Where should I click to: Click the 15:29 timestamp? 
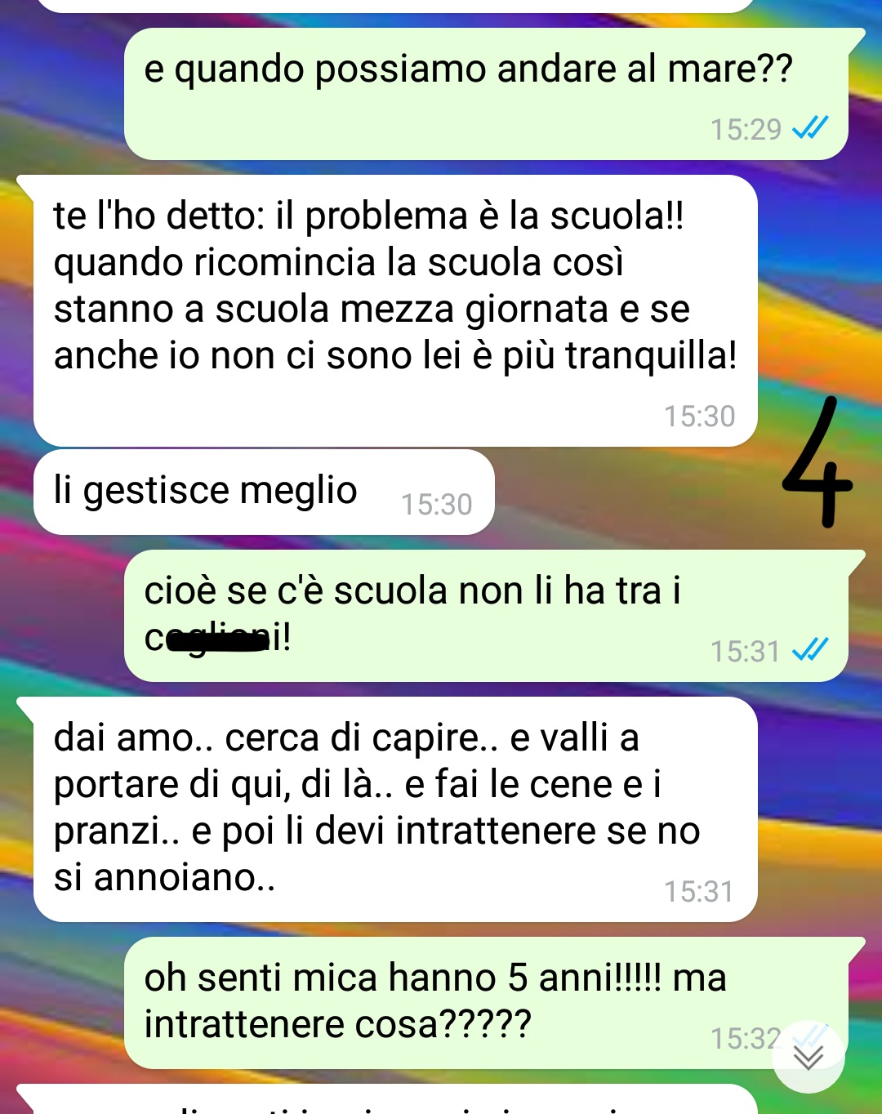coord(746,130)
